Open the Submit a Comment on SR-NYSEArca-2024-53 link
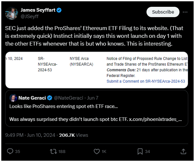This screenshot has width=195, height=162. click(146, 81)
